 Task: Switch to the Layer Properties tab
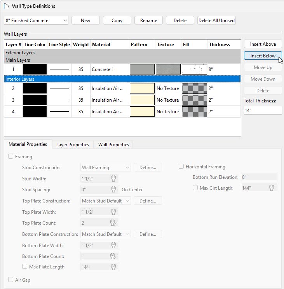(x=73, y=144)
